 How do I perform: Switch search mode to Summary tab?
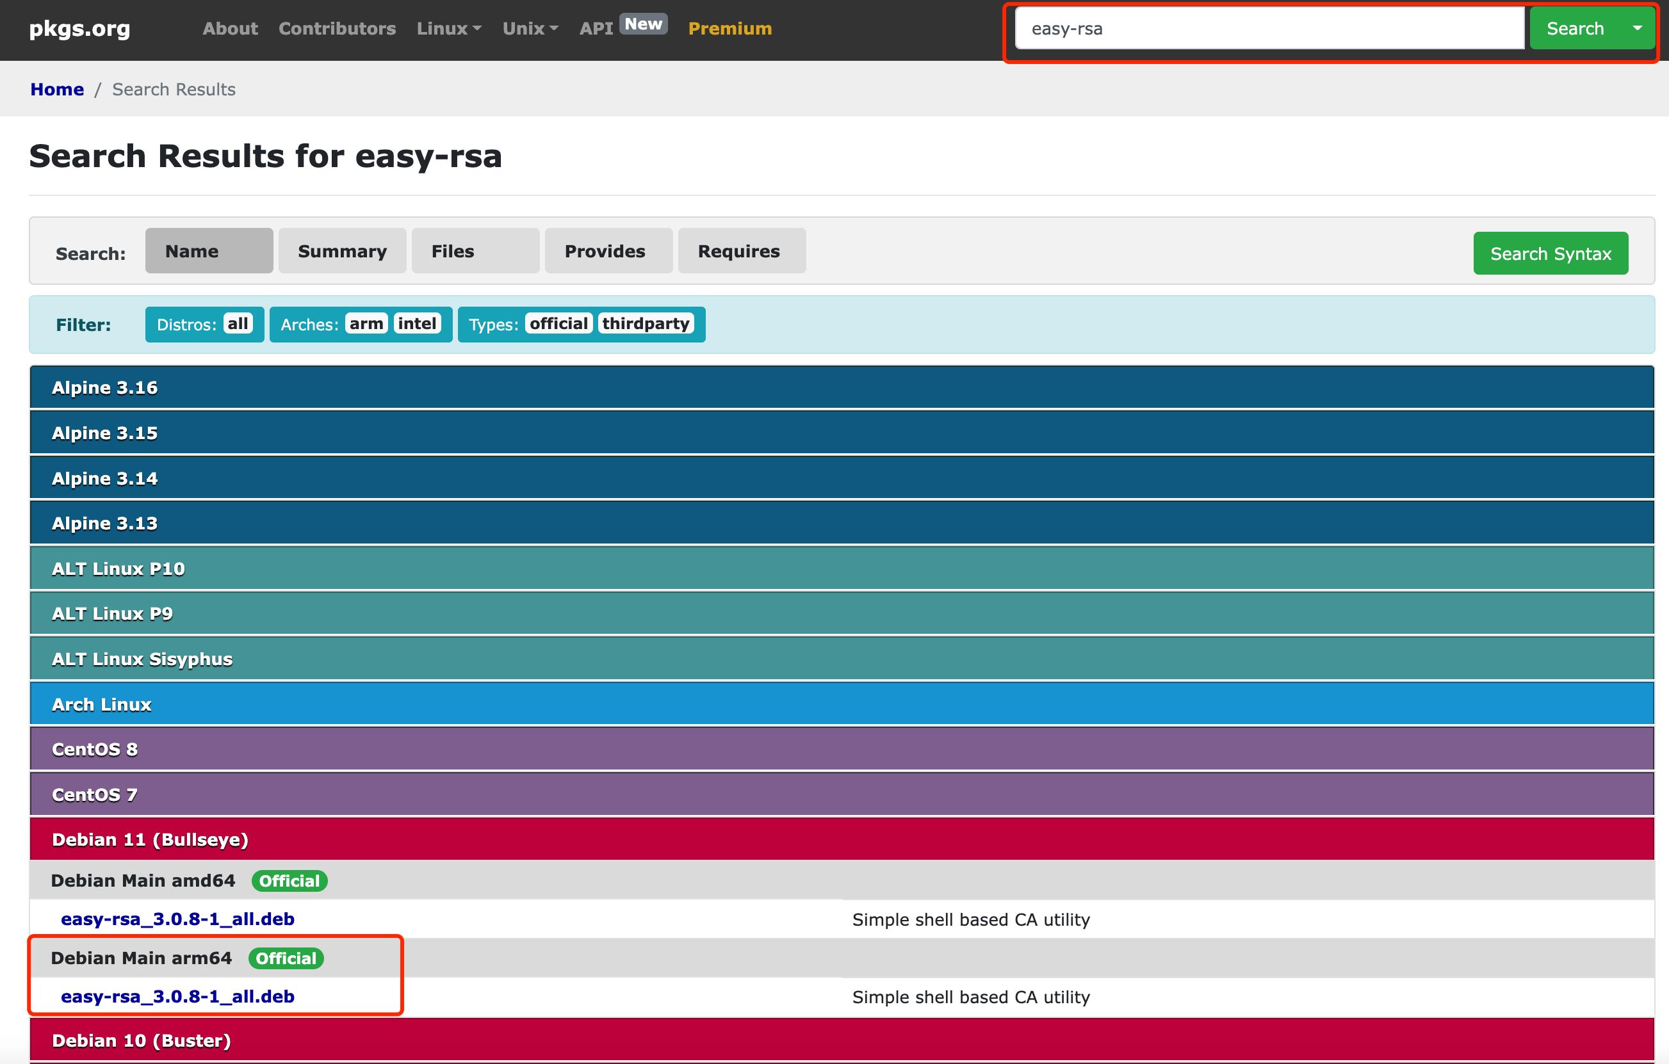pos(342,251)
